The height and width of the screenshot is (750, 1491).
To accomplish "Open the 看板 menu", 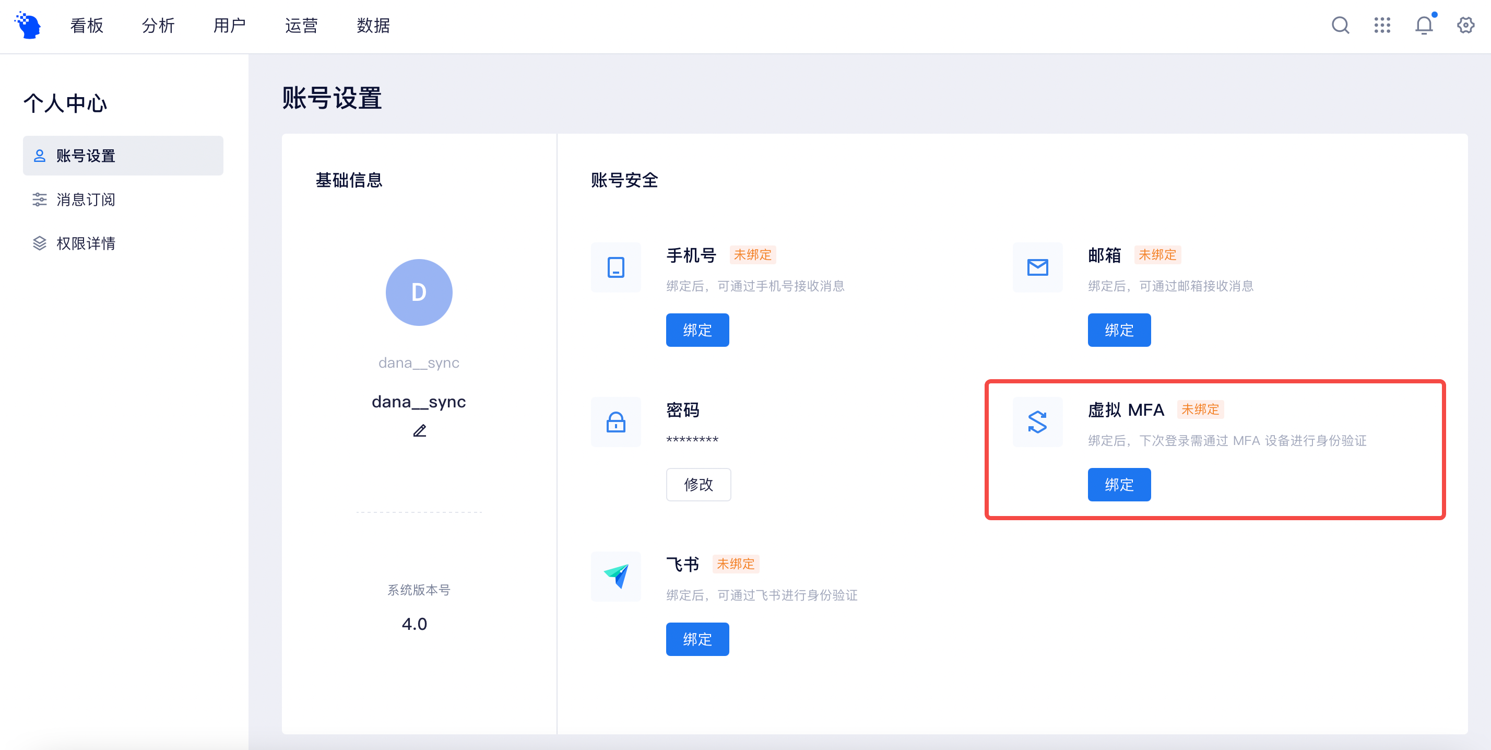I will [x=87, y=26].
